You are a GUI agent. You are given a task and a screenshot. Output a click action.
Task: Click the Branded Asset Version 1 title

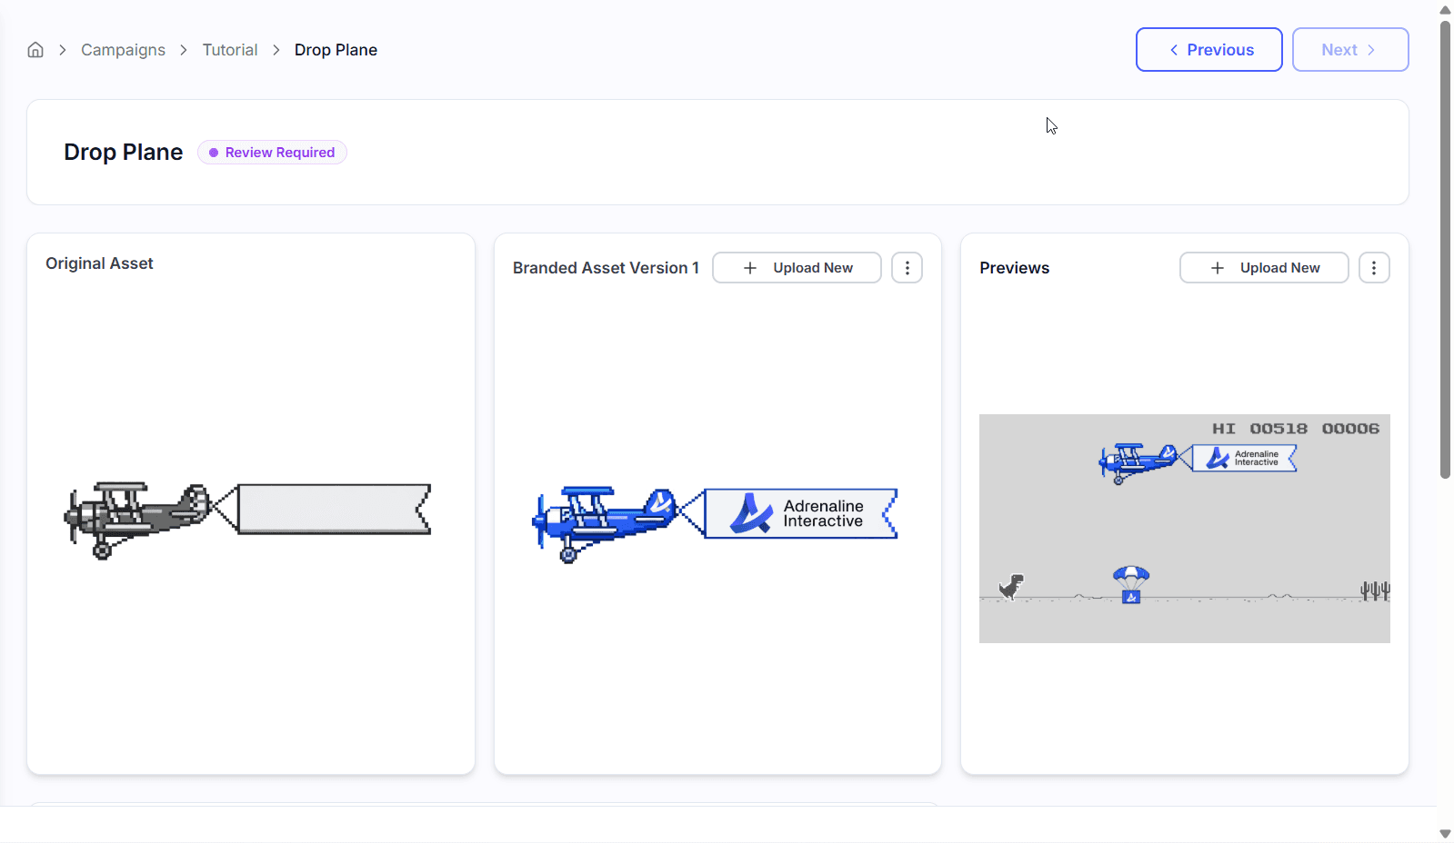click(x=606, y=268)
